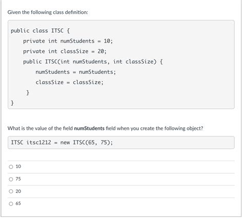Click the "public class ITSC {" code line
This screenshot has width=243, height=218.
pyautogui.click(x=40, y=31)
